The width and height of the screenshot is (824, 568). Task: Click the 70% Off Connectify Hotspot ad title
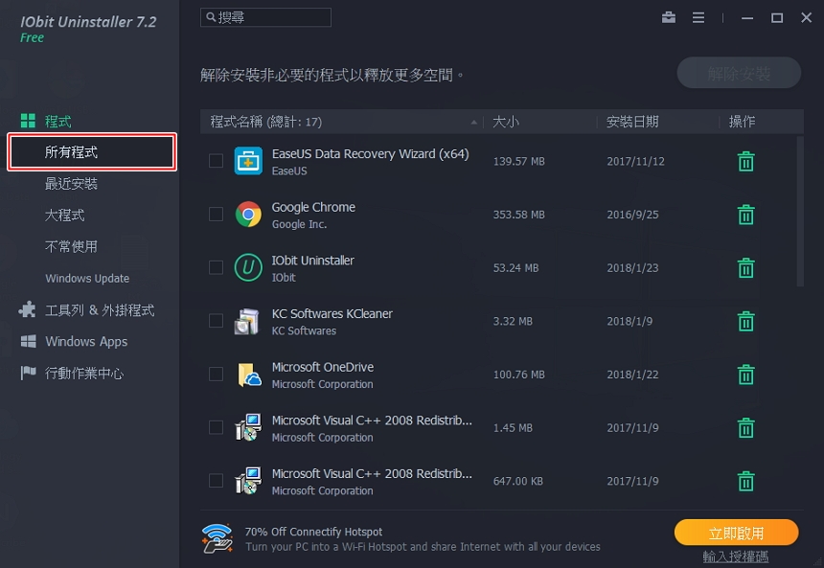pos(313,532)
